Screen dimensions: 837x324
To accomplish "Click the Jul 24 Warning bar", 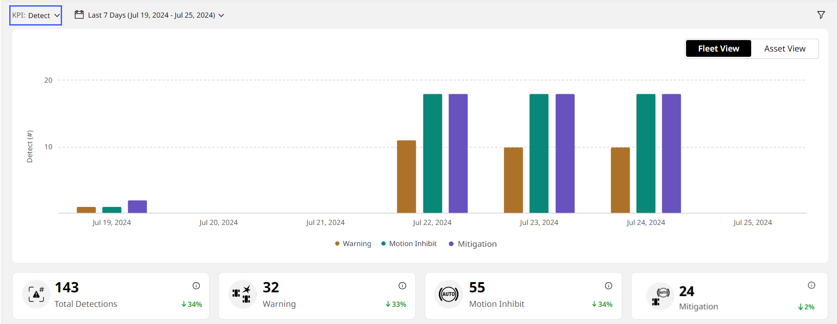I will coord(620,180).
